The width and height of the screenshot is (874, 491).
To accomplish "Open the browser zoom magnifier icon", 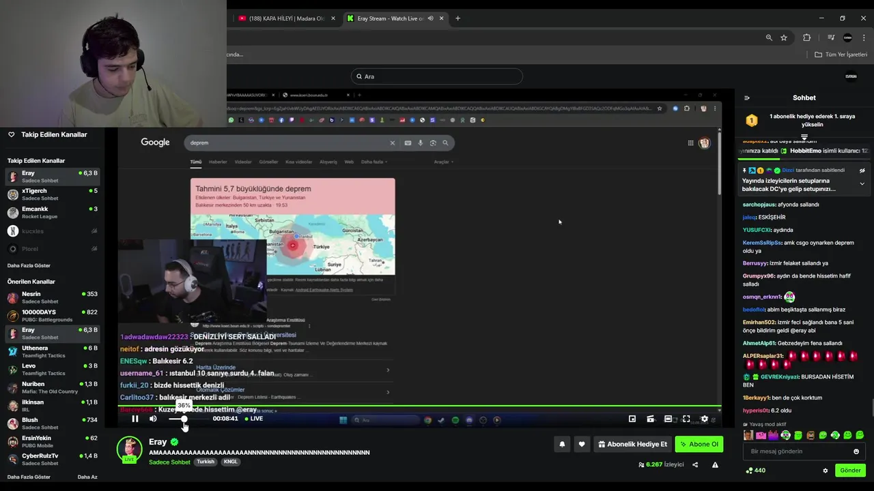I will [769, 38].
